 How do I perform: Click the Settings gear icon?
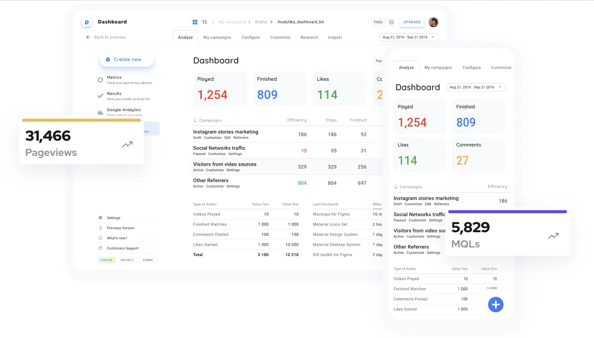(100, 218)
